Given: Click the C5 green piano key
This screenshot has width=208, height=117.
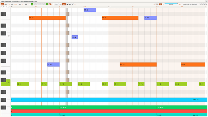Looking at the screenshot, I should tap(5, 83).
